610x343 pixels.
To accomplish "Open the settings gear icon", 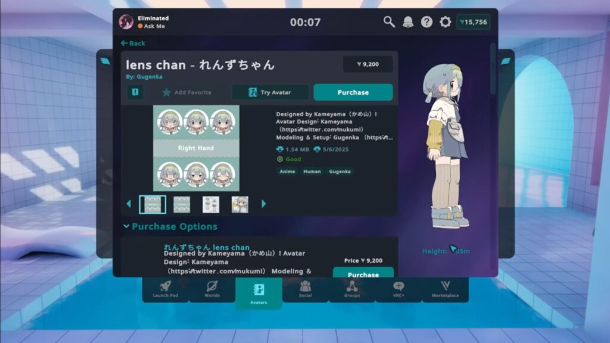I will tap(445, 22).
